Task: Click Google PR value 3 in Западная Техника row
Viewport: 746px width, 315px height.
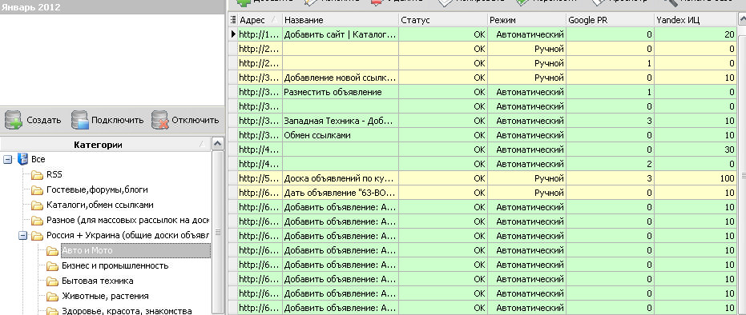Action: pos(610,121)
